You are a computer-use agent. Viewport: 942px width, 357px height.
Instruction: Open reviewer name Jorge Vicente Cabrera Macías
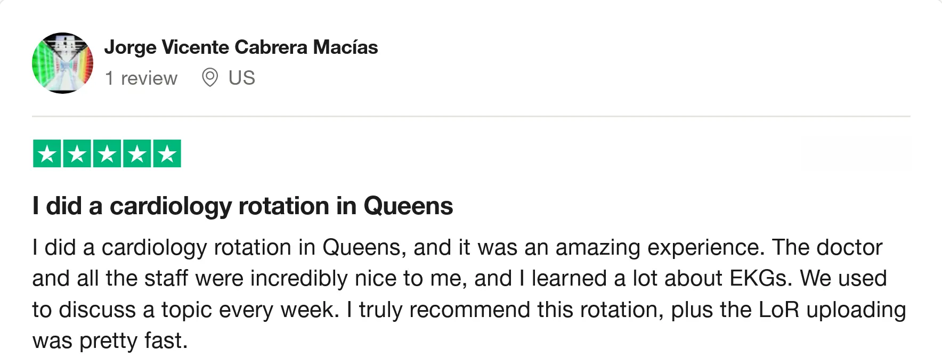(241, 47)
